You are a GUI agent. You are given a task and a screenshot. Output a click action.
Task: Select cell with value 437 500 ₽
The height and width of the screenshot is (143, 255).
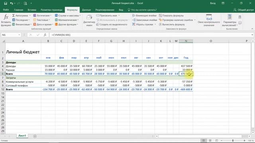[x=186, y=66]
